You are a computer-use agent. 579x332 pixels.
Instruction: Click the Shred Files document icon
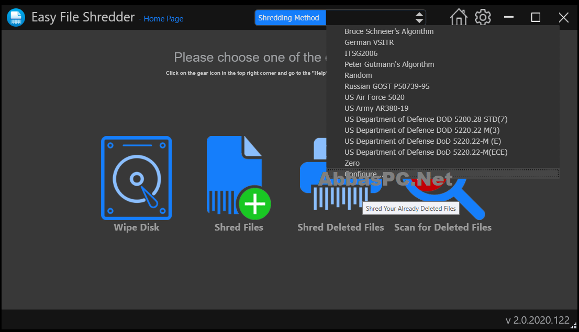pos(239,178)
